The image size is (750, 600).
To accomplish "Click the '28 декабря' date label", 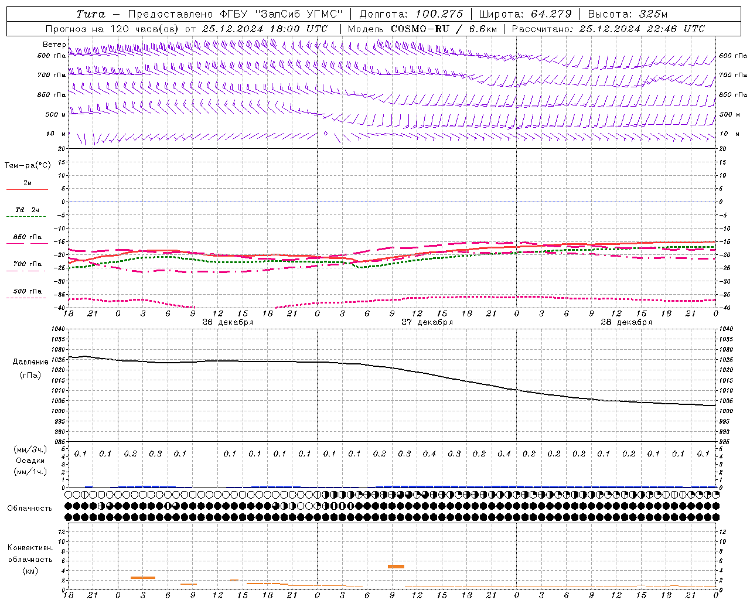I will tap(626, 322).
